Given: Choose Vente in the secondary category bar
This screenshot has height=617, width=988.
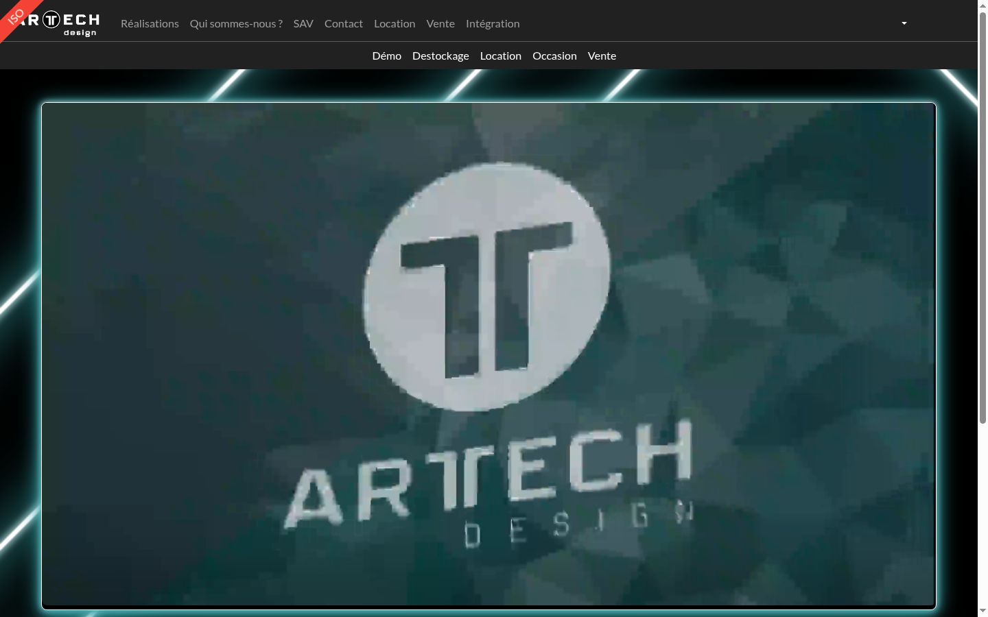Looking at the screenshot, I should (602, 56).
